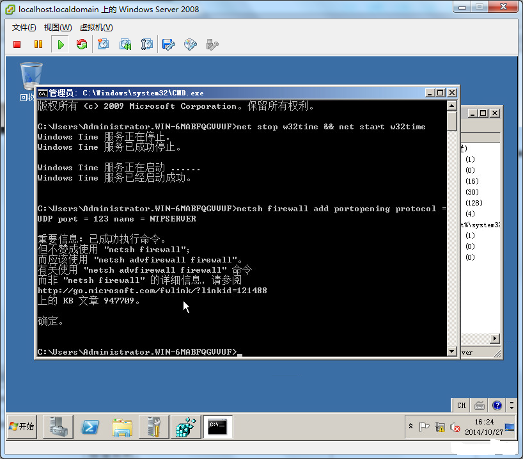Maximize the CMD window
The width and height of the screenshot is (523, 459).
(x=441, y=93)
